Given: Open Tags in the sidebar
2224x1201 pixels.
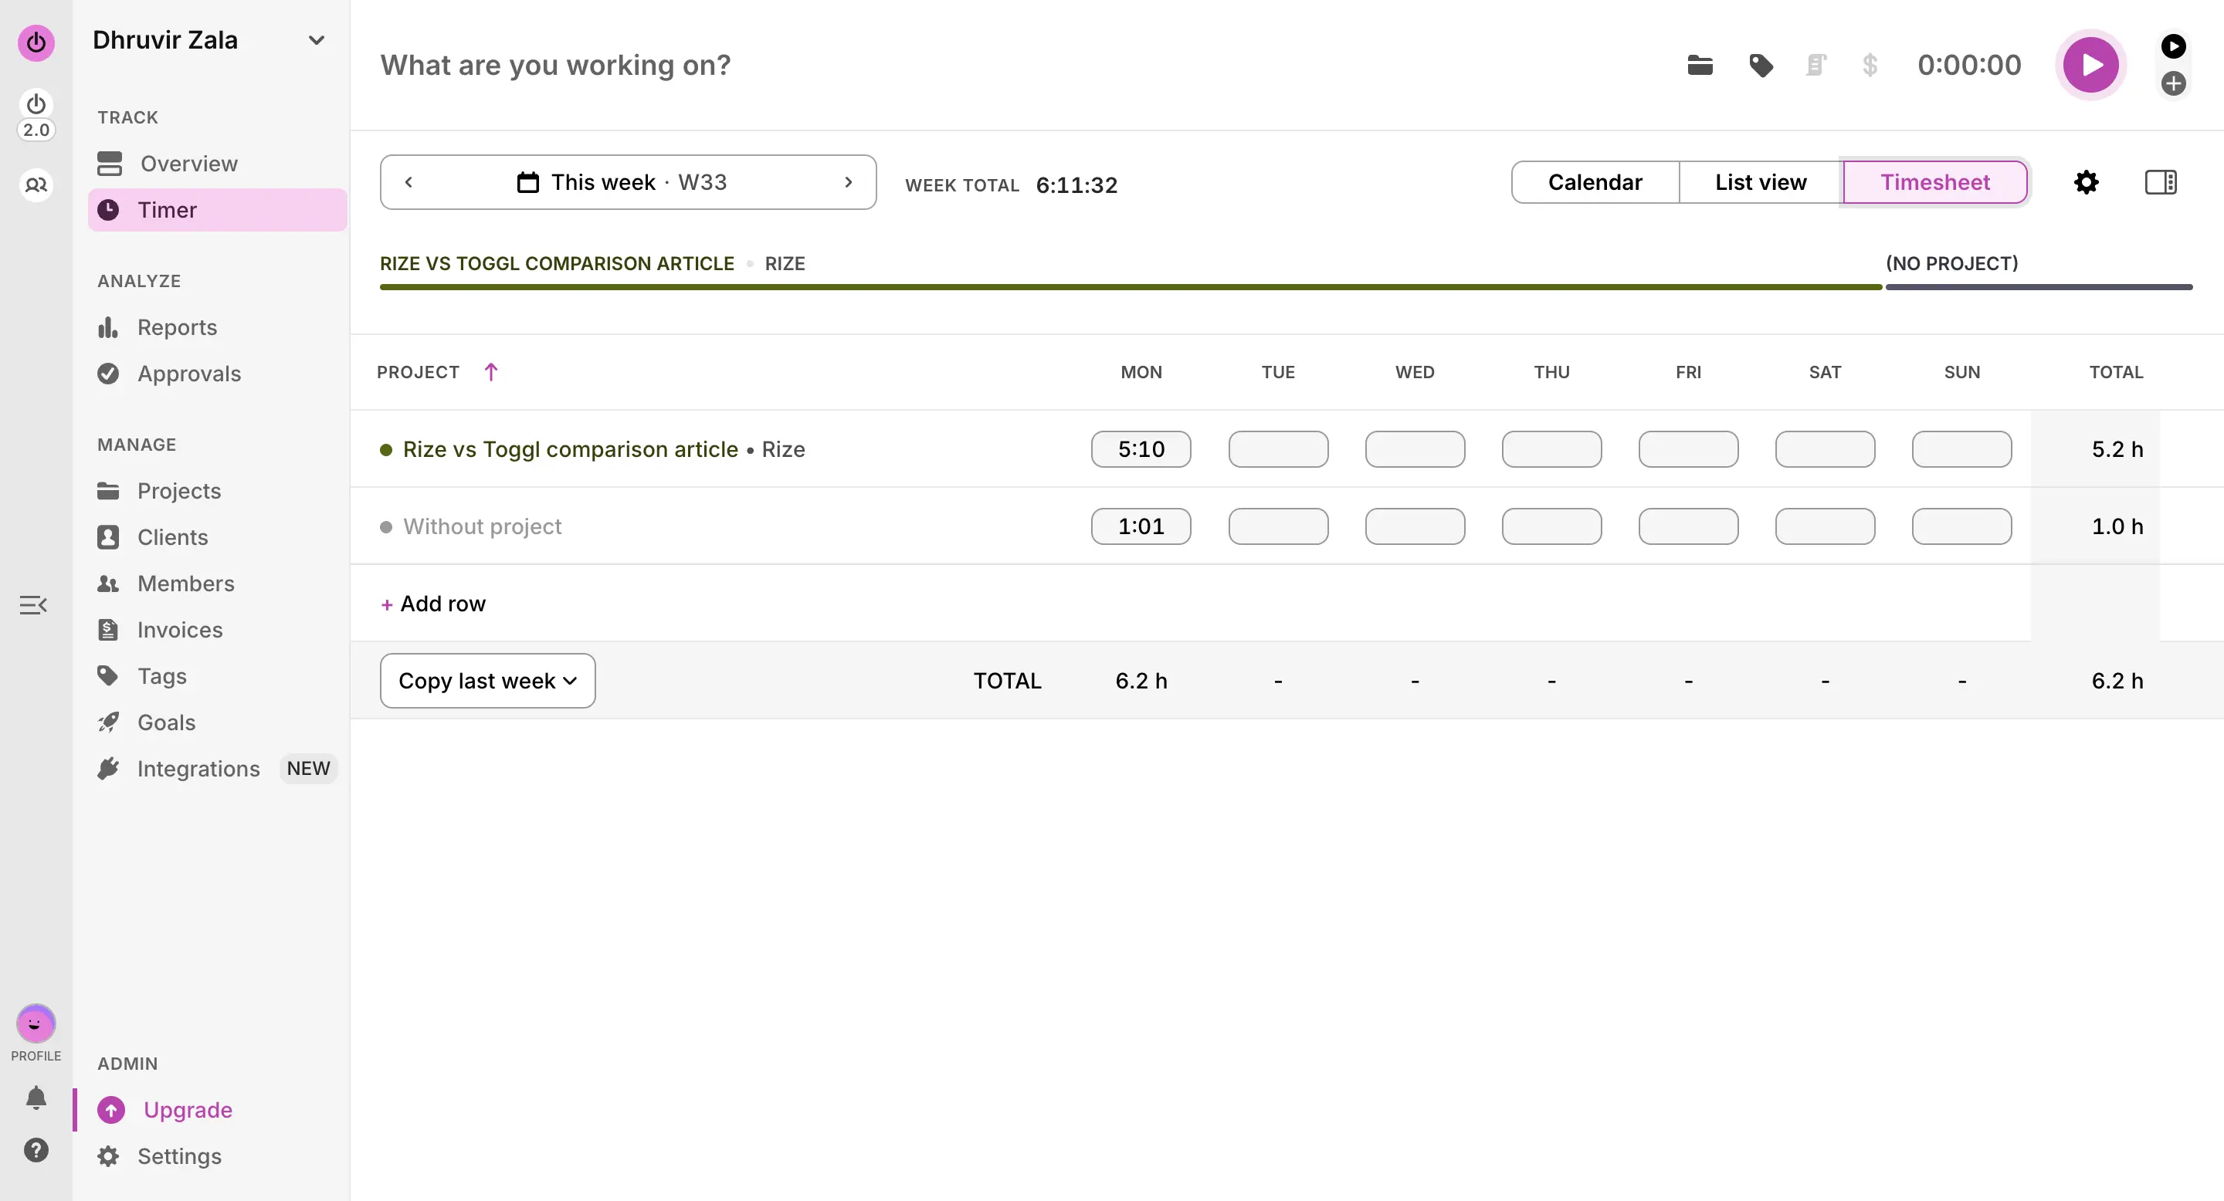Looking at the screenshot, I should pyautogui.click(x=218, y=676).
